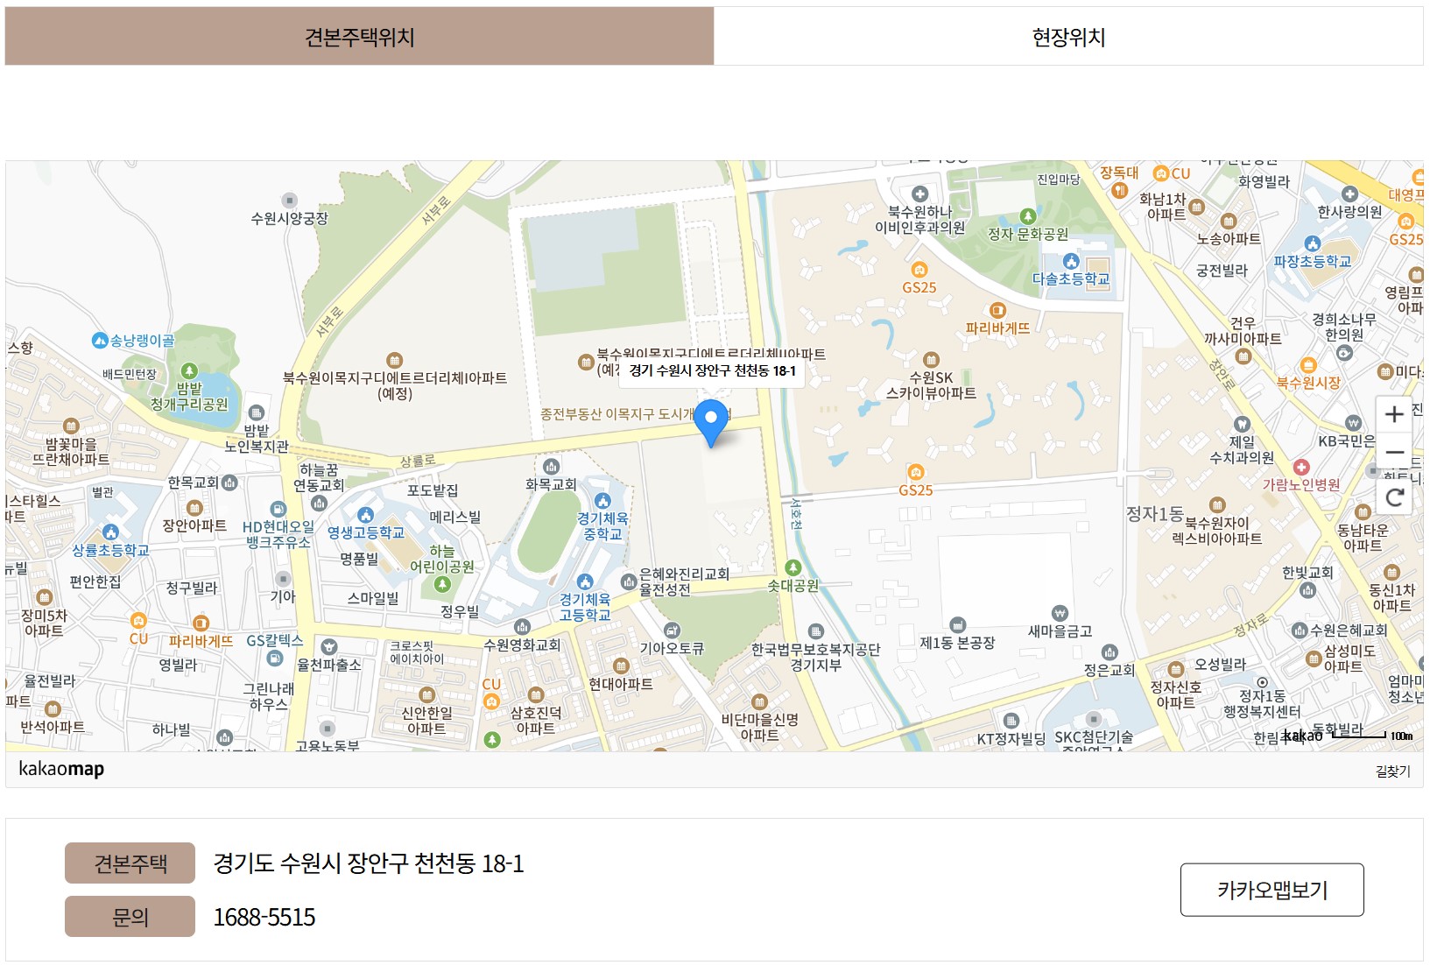
Task: Switch to the 현장위치 tab
Action: tap(1068, 37)
